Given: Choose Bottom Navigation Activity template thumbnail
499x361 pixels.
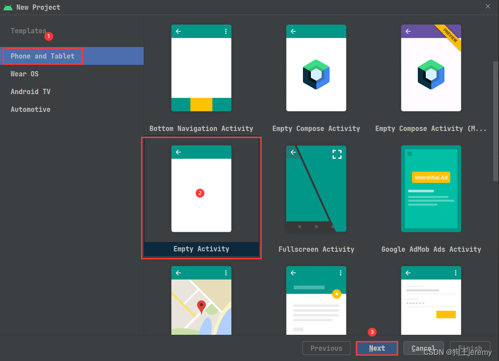Looking at the screenshot, I should (x=201, y=68).
